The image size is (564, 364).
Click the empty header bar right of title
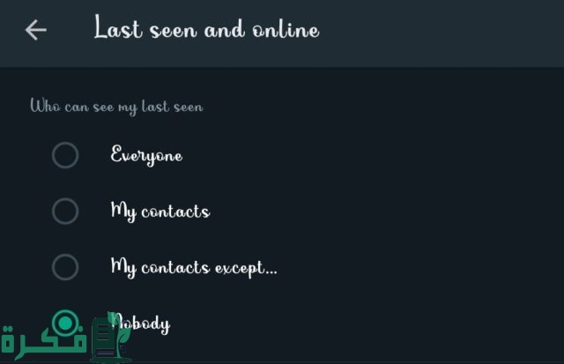pos(439,33)
